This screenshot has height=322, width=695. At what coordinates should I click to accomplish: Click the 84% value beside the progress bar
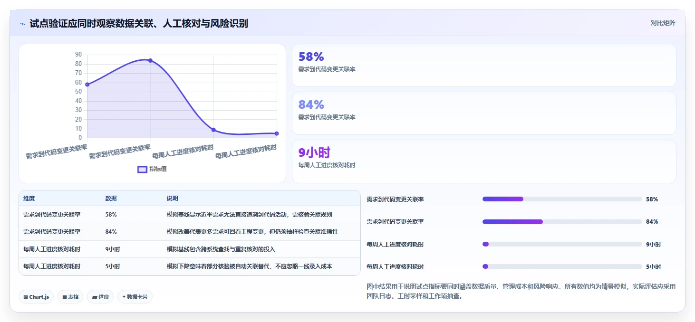652,222
